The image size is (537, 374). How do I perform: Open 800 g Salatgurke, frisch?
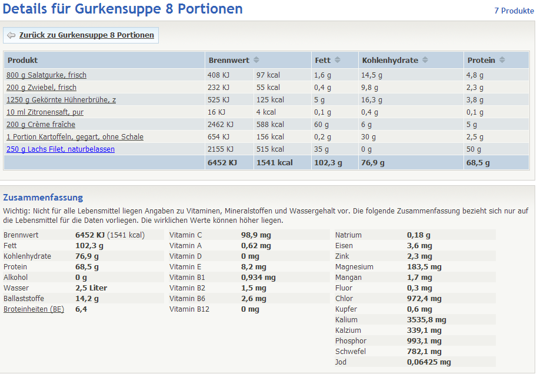pyautogui.click(x=46, y=75)
